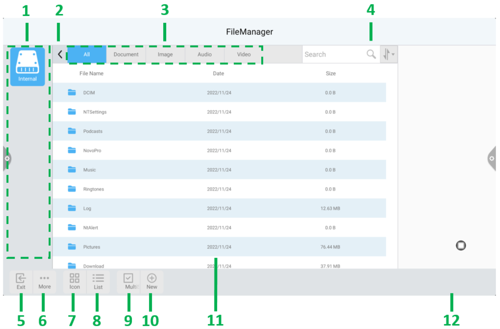Filter by the Audio tab
Viewport: 500px width, 329px height.
click(204, 54)
